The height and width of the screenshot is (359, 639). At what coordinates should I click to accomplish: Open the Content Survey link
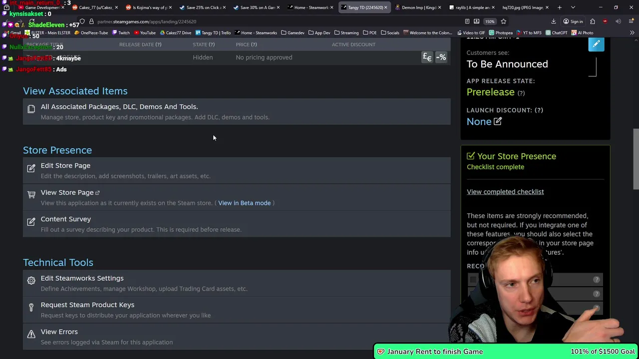66,219
